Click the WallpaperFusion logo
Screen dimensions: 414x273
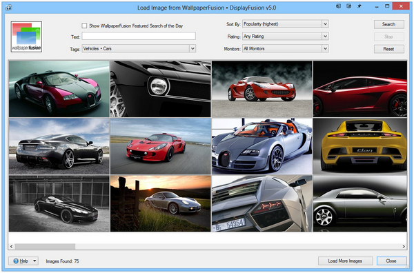click(x=26, y=37)
